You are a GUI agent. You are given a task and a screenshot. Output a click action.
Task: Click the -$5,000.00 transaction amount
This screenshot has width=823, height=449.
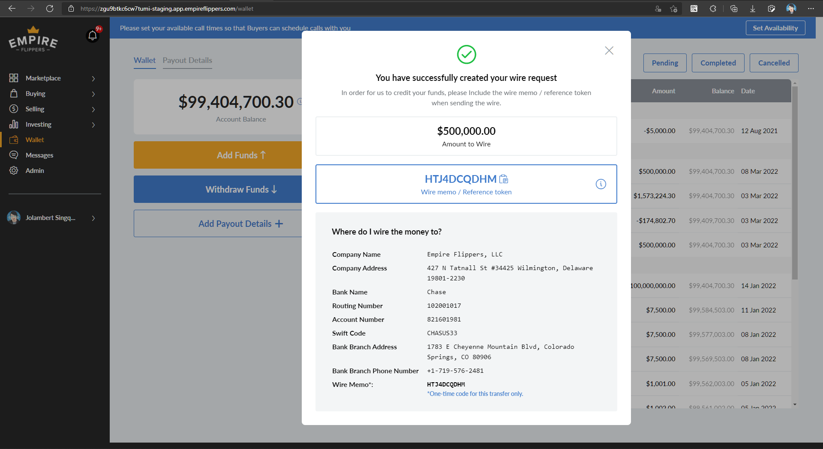[x=659, y=131]
